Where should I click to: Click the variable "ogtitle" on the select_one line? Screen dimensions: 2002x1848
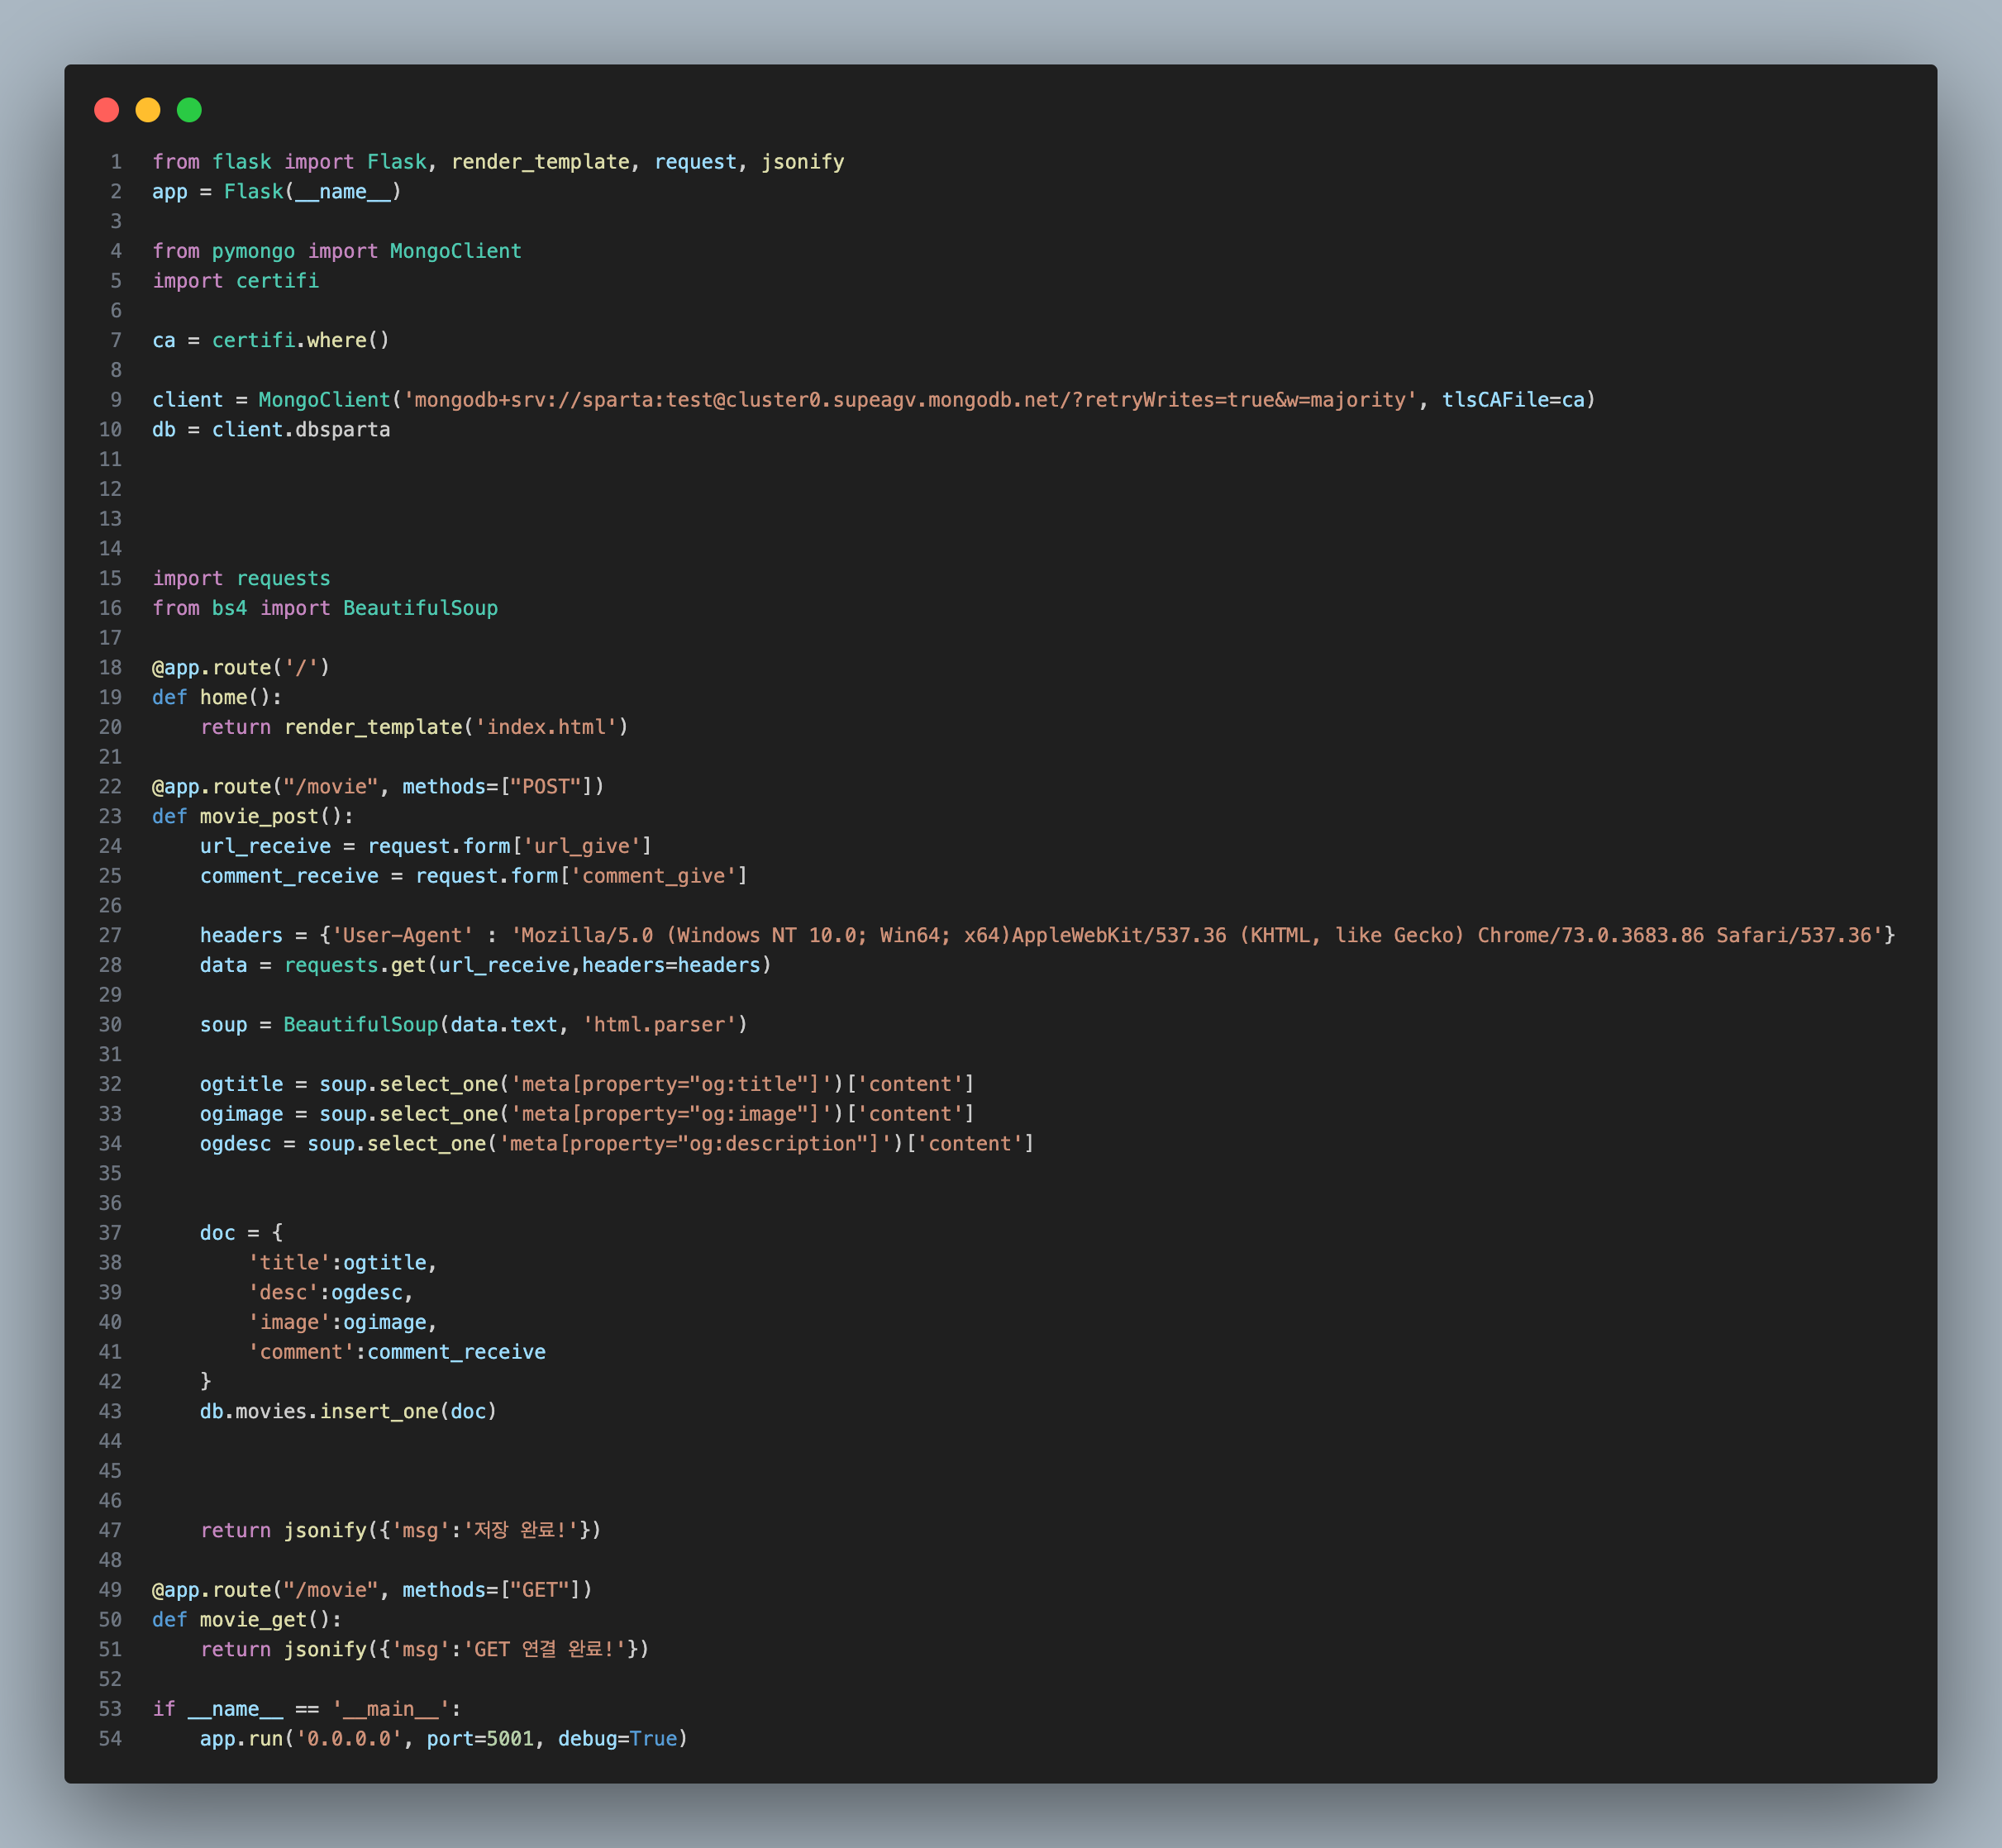[241, 1085]
